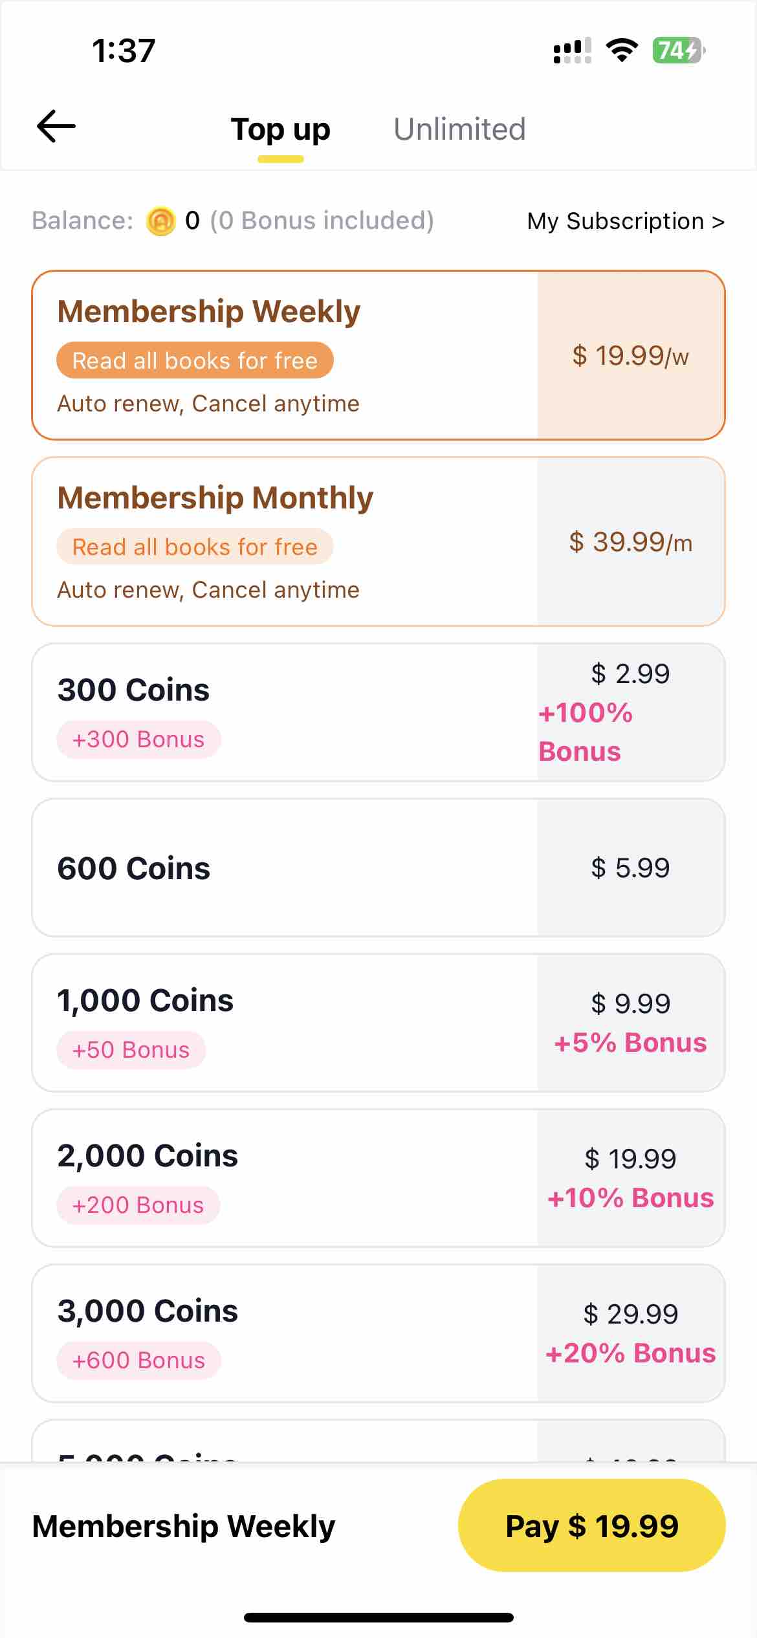Pick the 2,000 Coins option
Viewport: 757px width, 1638px height.
378,1178
